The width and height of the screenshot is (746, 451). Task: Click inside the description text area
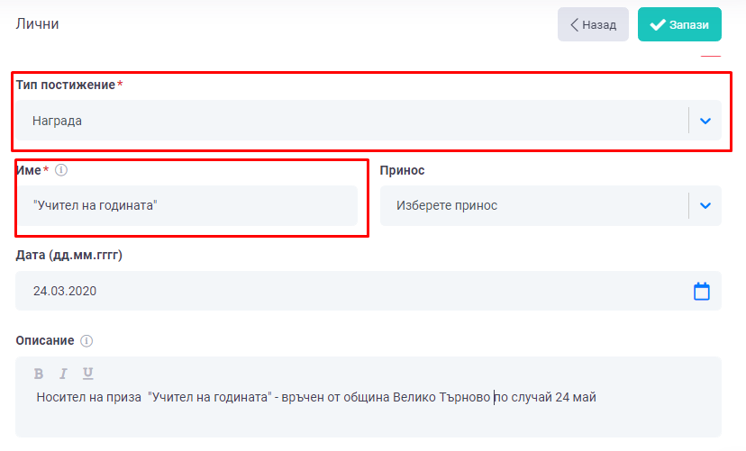[360, 416]
